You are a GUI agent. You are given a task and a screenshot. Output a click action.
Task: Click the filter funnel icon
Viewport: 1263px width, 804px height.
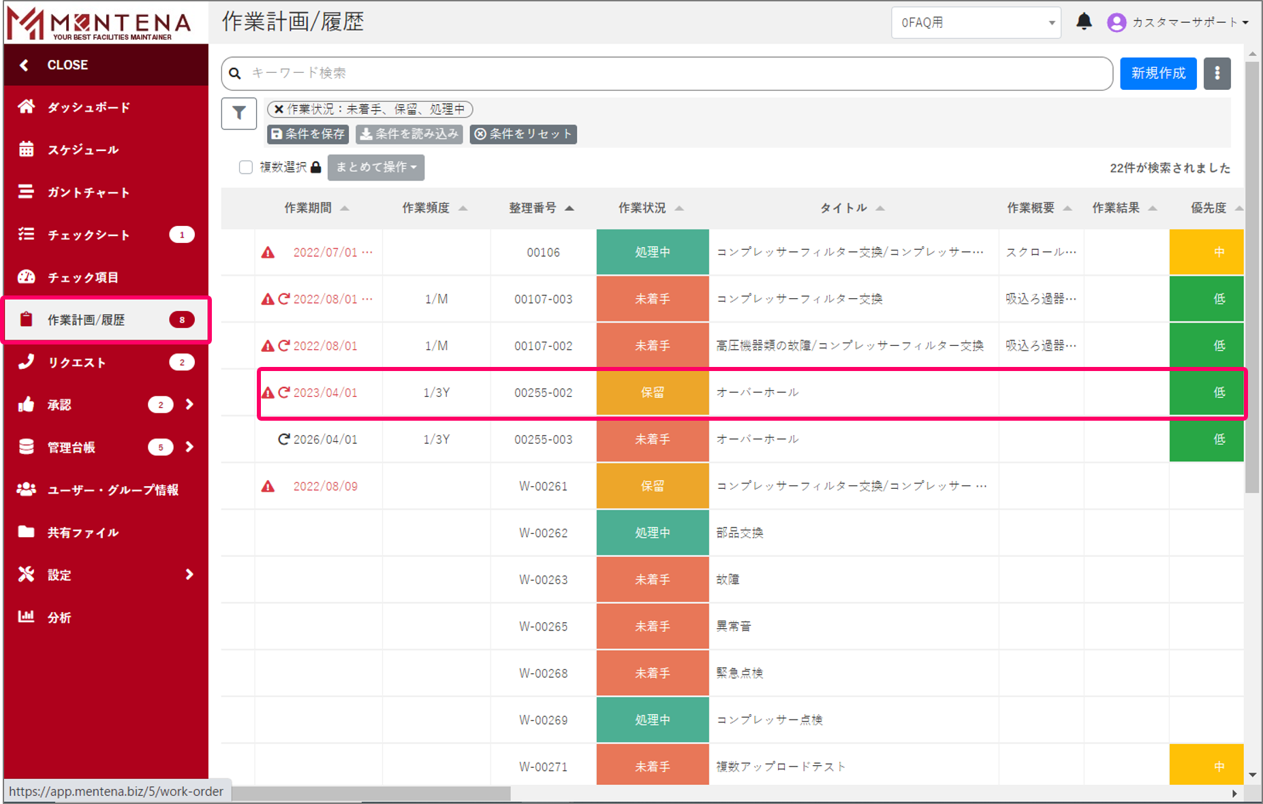238,113
